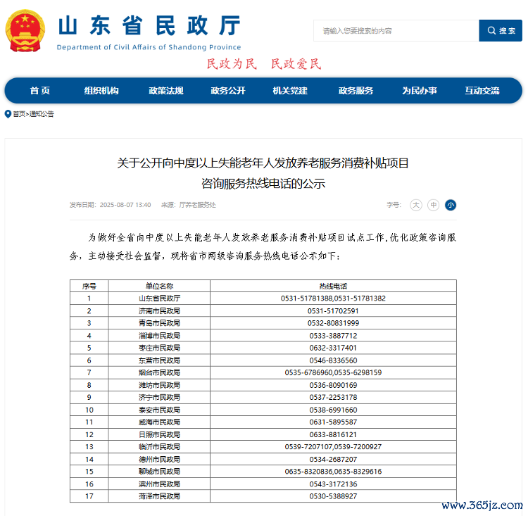The height and width of the screenshot is (516, 528).
Task: Select 机关党建 in the navigation bar
Action: [x=290, y=91]
